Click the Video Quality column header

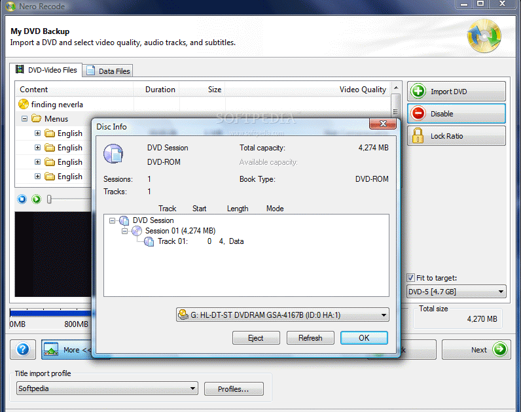(x=308, y=90)
